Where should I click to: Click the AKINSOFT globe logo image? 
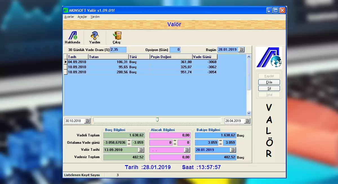tap(269, 58)
